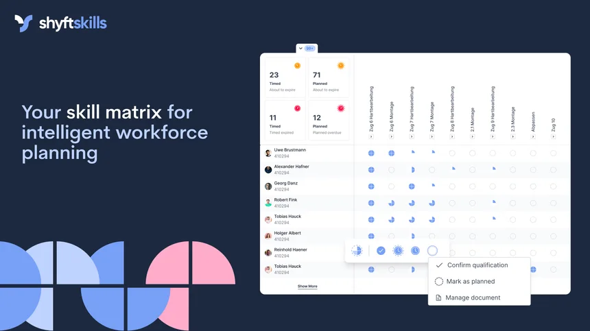Viewport: 590px width, 331px height.
Task: Select the empty circle option in popup toolbar
Action: pyautogui.click(x=432, y=251)
